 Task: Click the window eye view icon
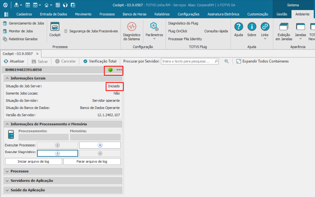[28, 5]
